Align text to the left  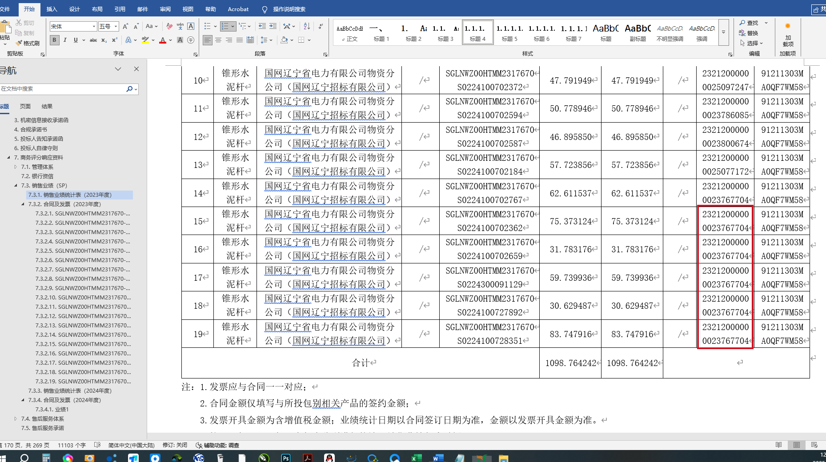[x=208, y=40]
